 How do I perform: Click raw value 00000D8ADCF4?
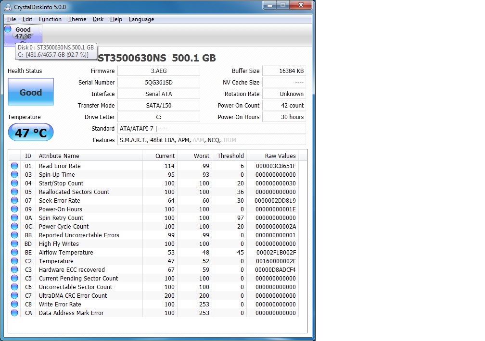coord(275,269)
